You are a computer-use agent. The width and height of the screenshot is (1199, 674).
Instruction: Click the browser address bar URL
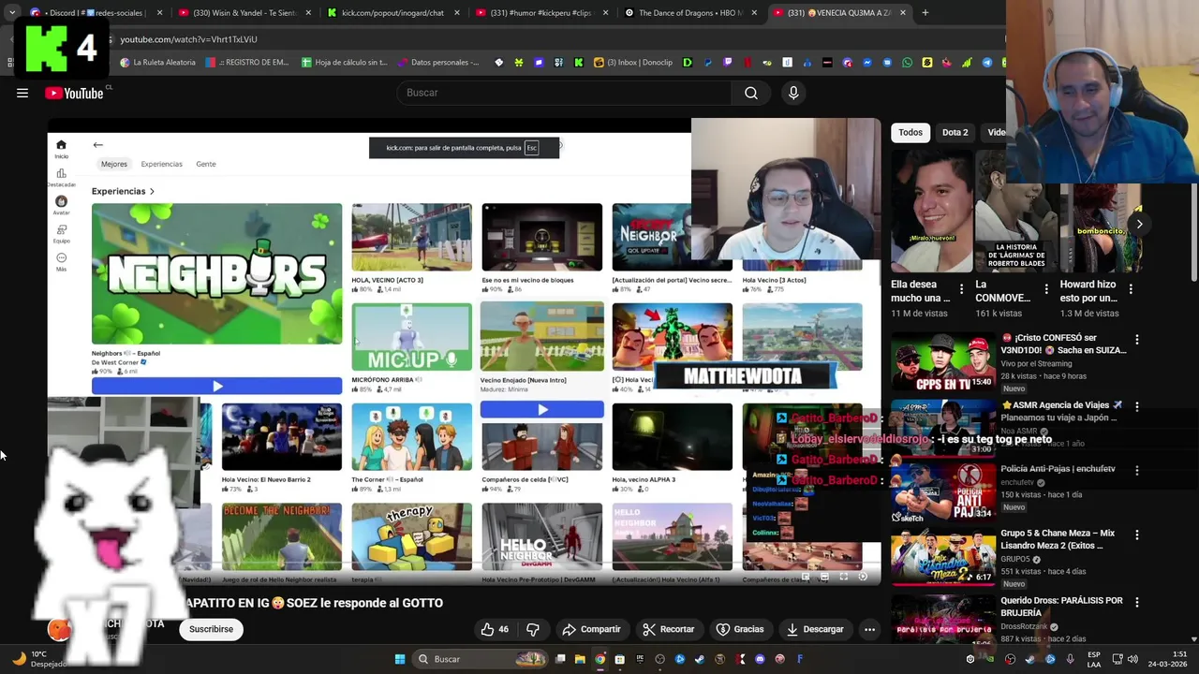coord(188,39)
